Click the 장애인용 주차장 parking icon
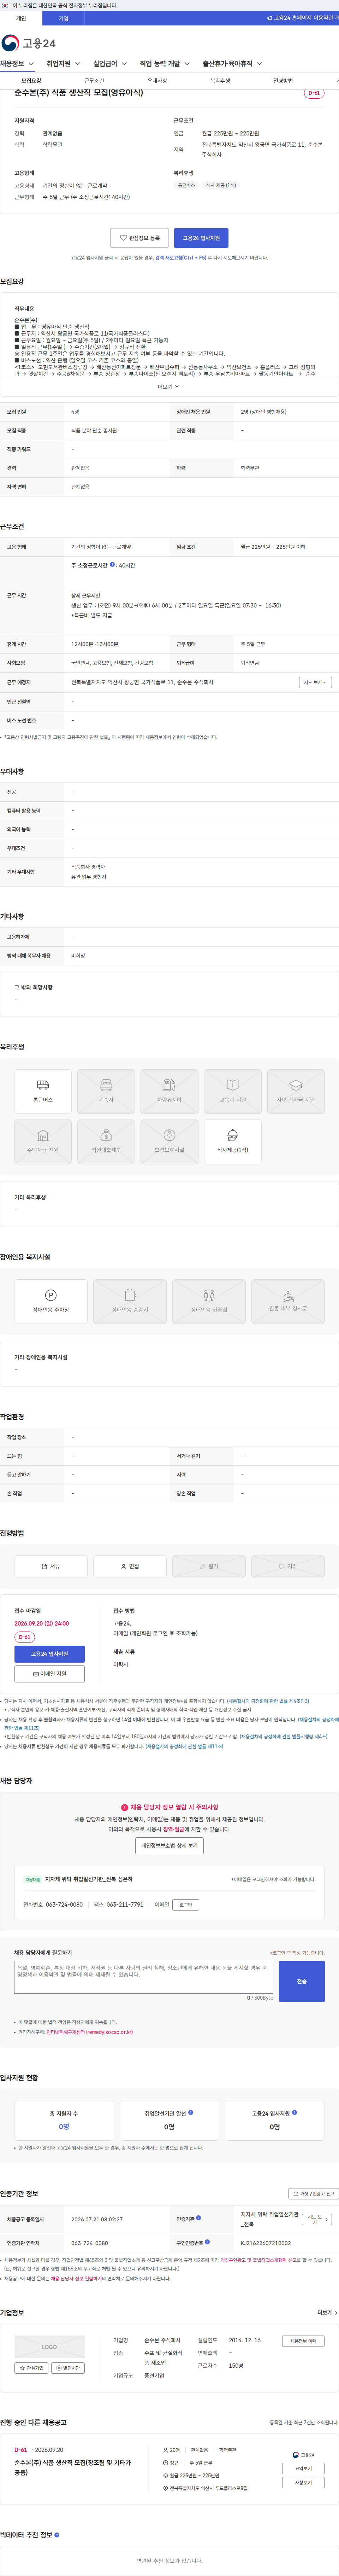 click(x=51, y=1301)
